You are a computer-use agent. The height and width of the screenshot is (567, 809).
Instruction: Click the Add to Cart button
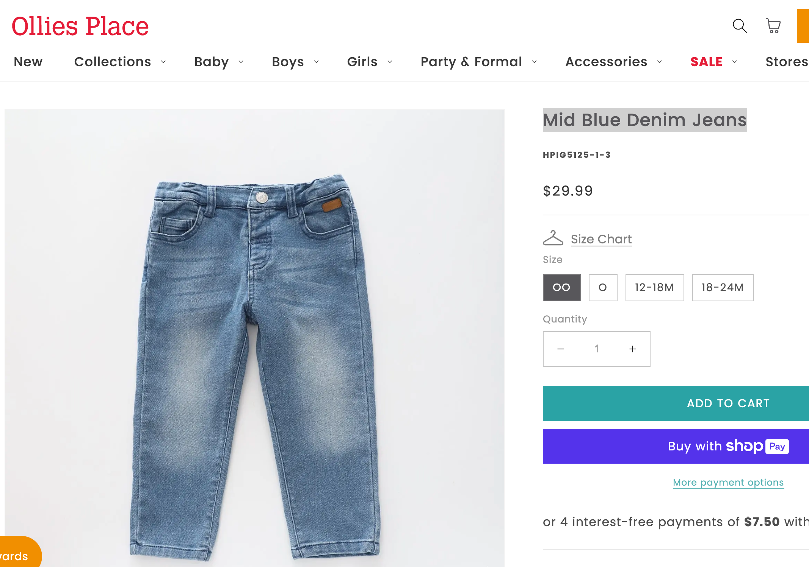(676, 403)
